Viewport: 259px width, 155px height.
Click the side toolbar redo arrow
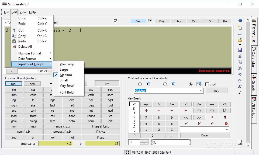[240, 81]
